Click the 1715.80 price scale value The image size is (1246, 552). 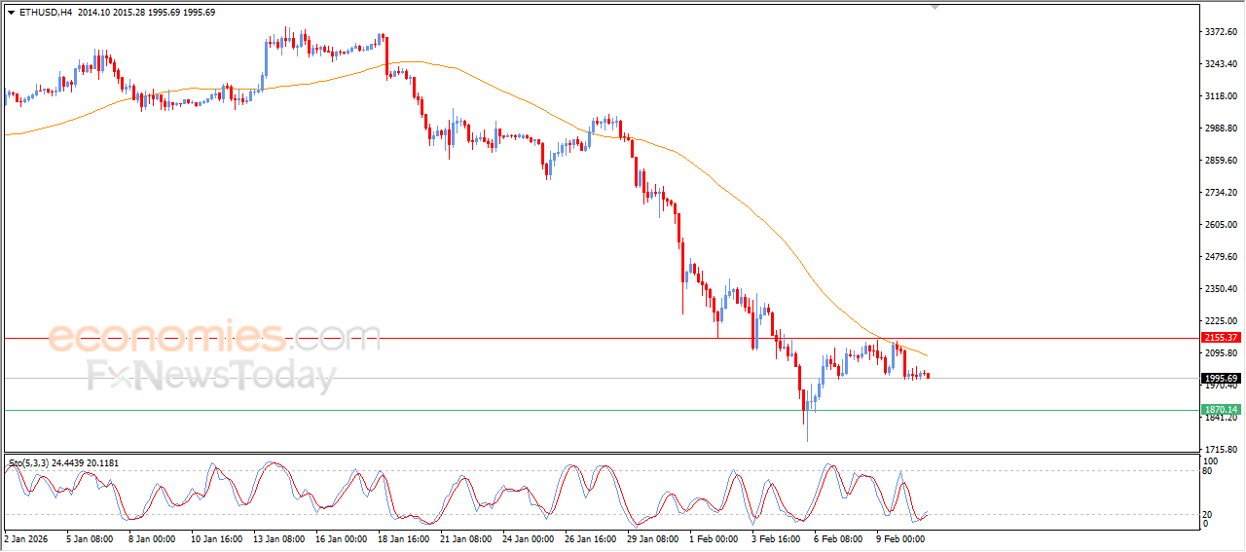tap(1220, 449)
